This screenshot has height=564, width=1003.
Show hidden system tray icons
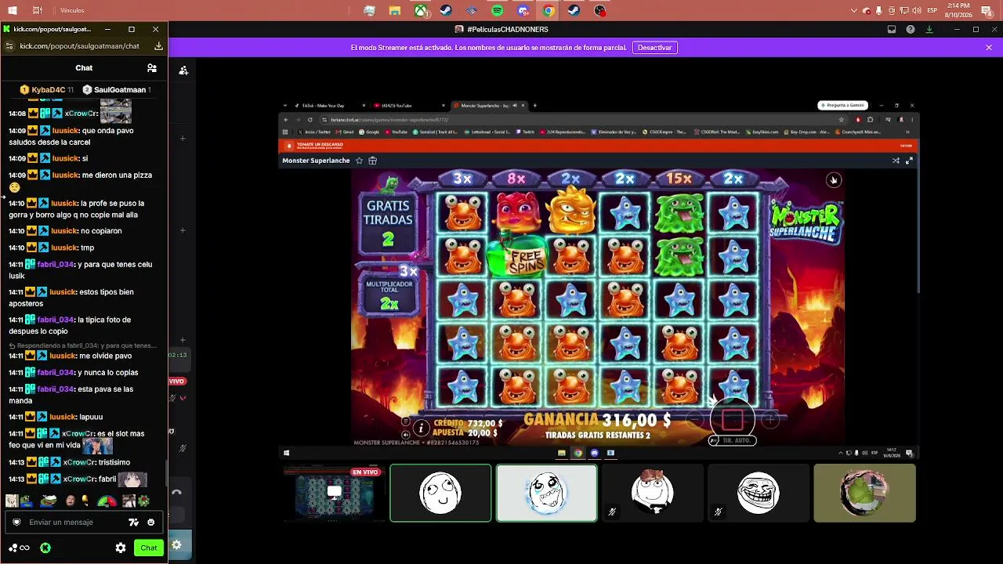click(854, 11)
